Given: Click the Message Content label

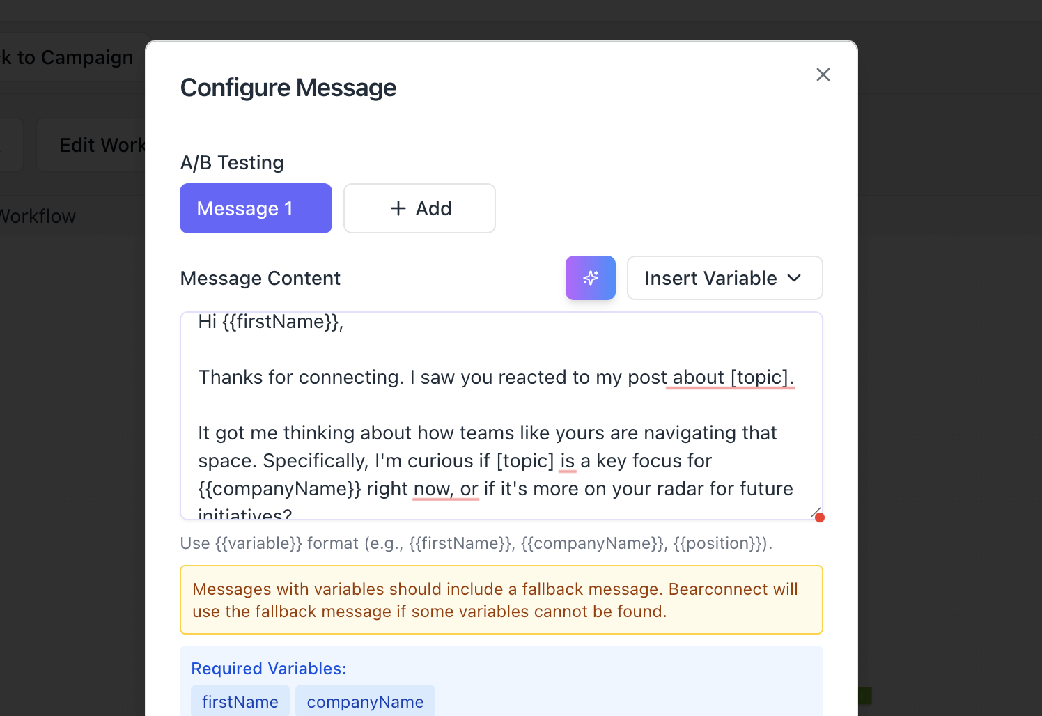Looking at the screenshot, I should 260,278.
